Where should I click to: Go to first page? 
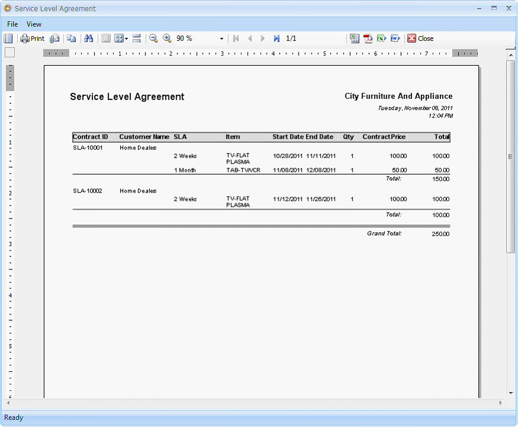[x=236, y=38]
